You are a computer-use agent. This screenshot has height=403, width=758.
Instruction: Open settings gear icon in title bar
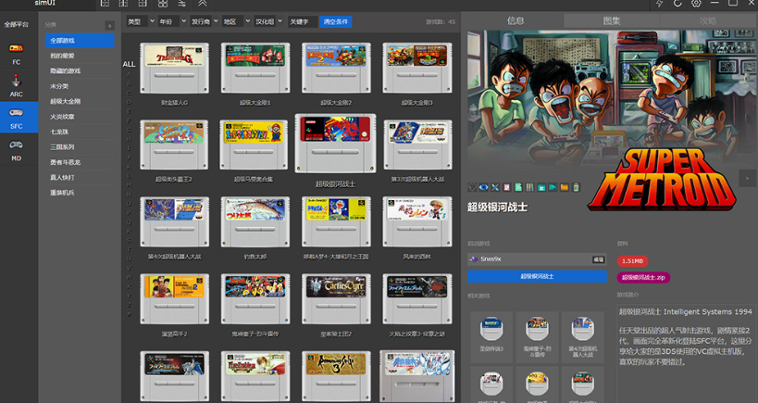coord(696,4)
